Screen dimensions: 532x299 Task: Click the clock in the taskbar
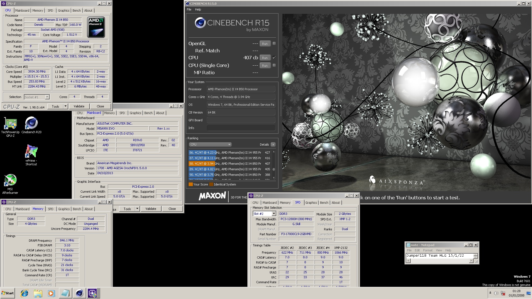pyautogui.click(x=516, y=293)
